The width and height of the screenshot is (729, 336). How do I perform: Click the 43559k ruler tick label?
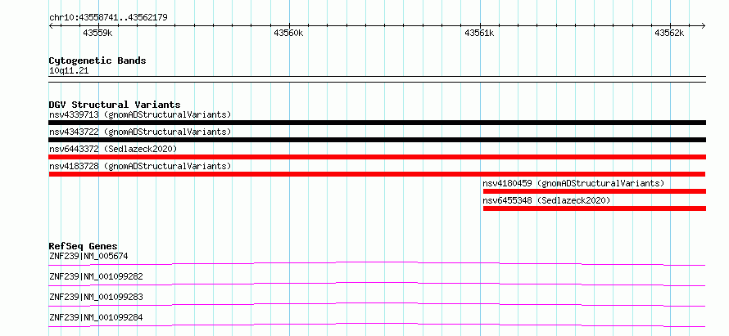pos(97,33)
